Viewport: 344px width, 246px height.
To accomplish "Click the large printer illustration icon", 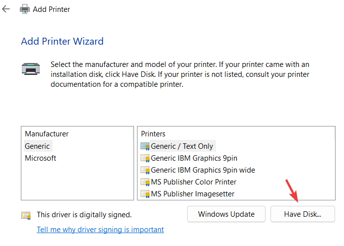I will pos(31,68).
